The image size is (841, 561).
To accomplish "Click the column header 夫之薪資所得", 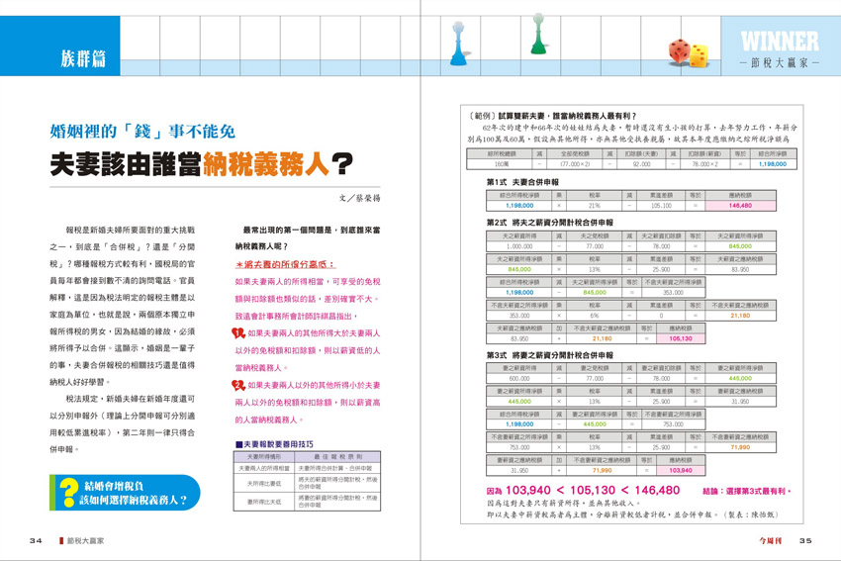I will [519, 236].
